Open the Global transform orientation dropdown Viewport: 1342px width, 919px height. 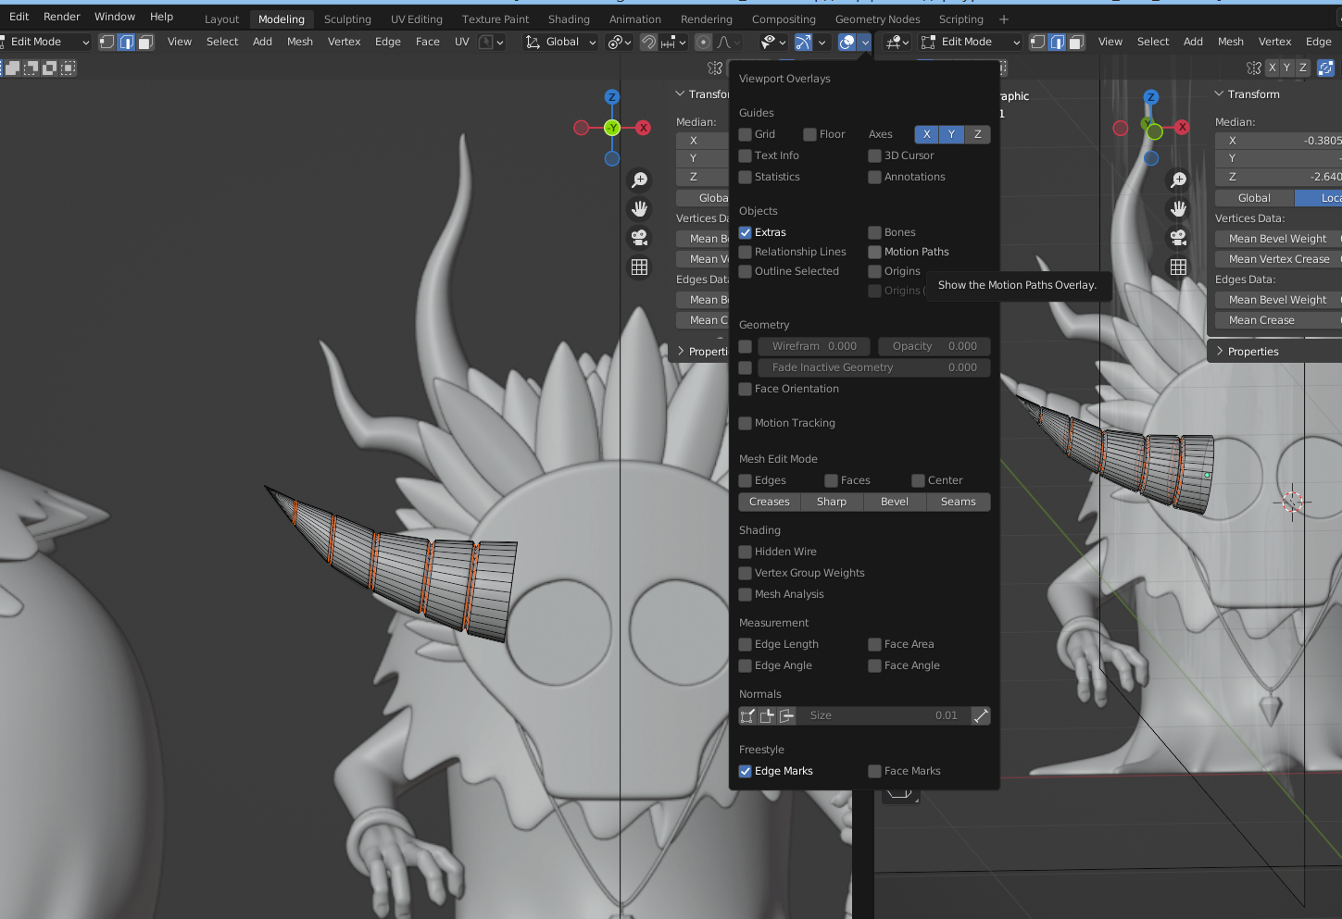pos(561,42)
